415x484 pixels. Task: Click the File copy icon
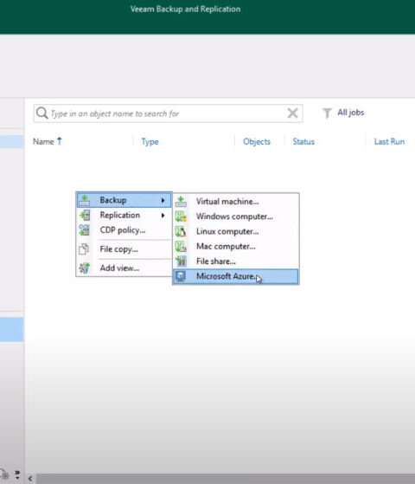click(x=84, y=249)
